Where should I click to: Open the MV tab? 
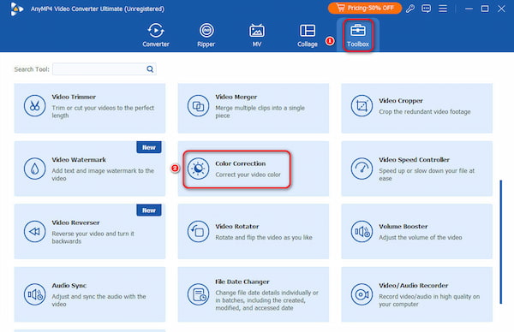click(257, 35)
